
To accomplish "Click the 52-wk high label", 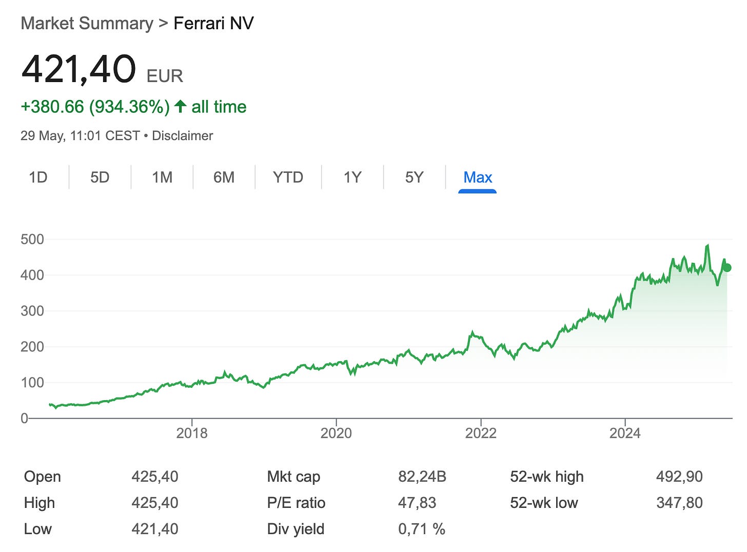I will click(x=547, y=477).
